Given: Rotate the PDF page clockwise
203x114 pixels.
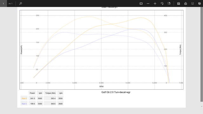Looking at the screenshot, I should [162, 3].
